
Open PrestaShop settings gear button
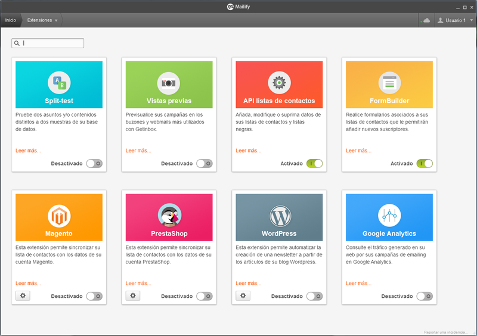click(x=133, y=295)
